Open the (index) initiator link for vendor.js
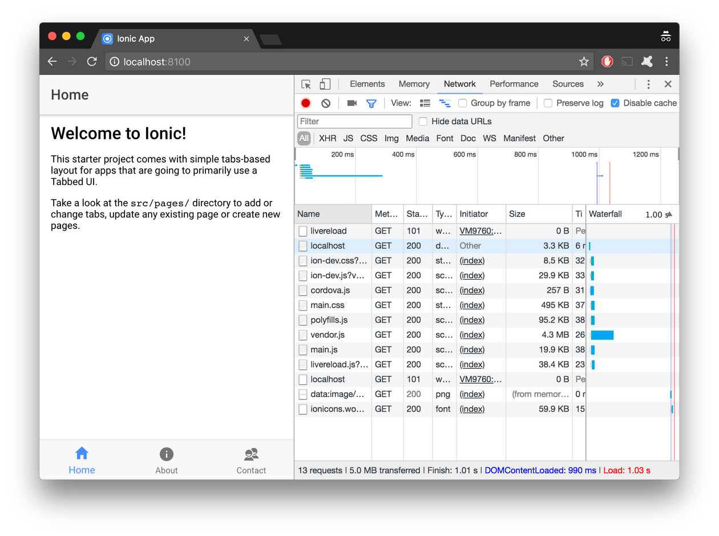This screenshot has width=719, height=536. click(472, 335)
